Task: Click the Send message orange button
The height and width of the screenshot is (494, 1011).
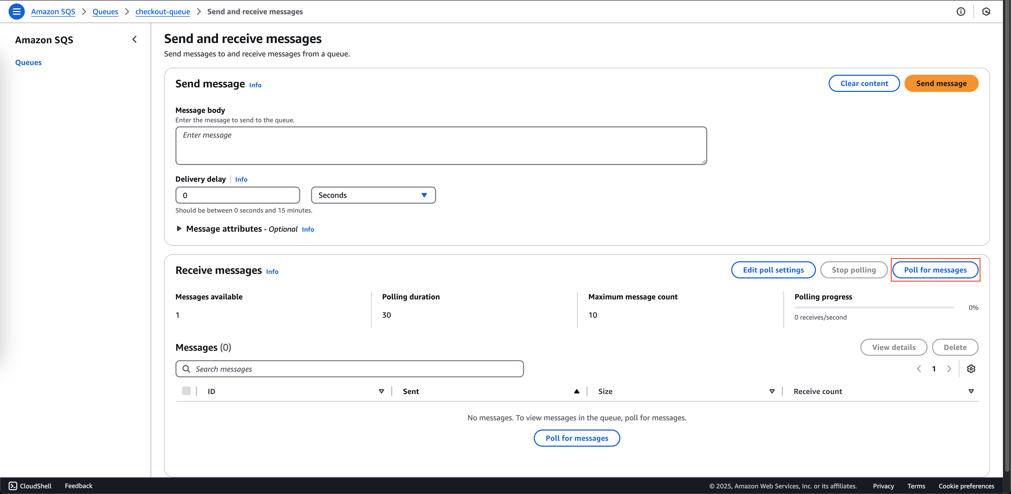Action: [x=941, y=83]
